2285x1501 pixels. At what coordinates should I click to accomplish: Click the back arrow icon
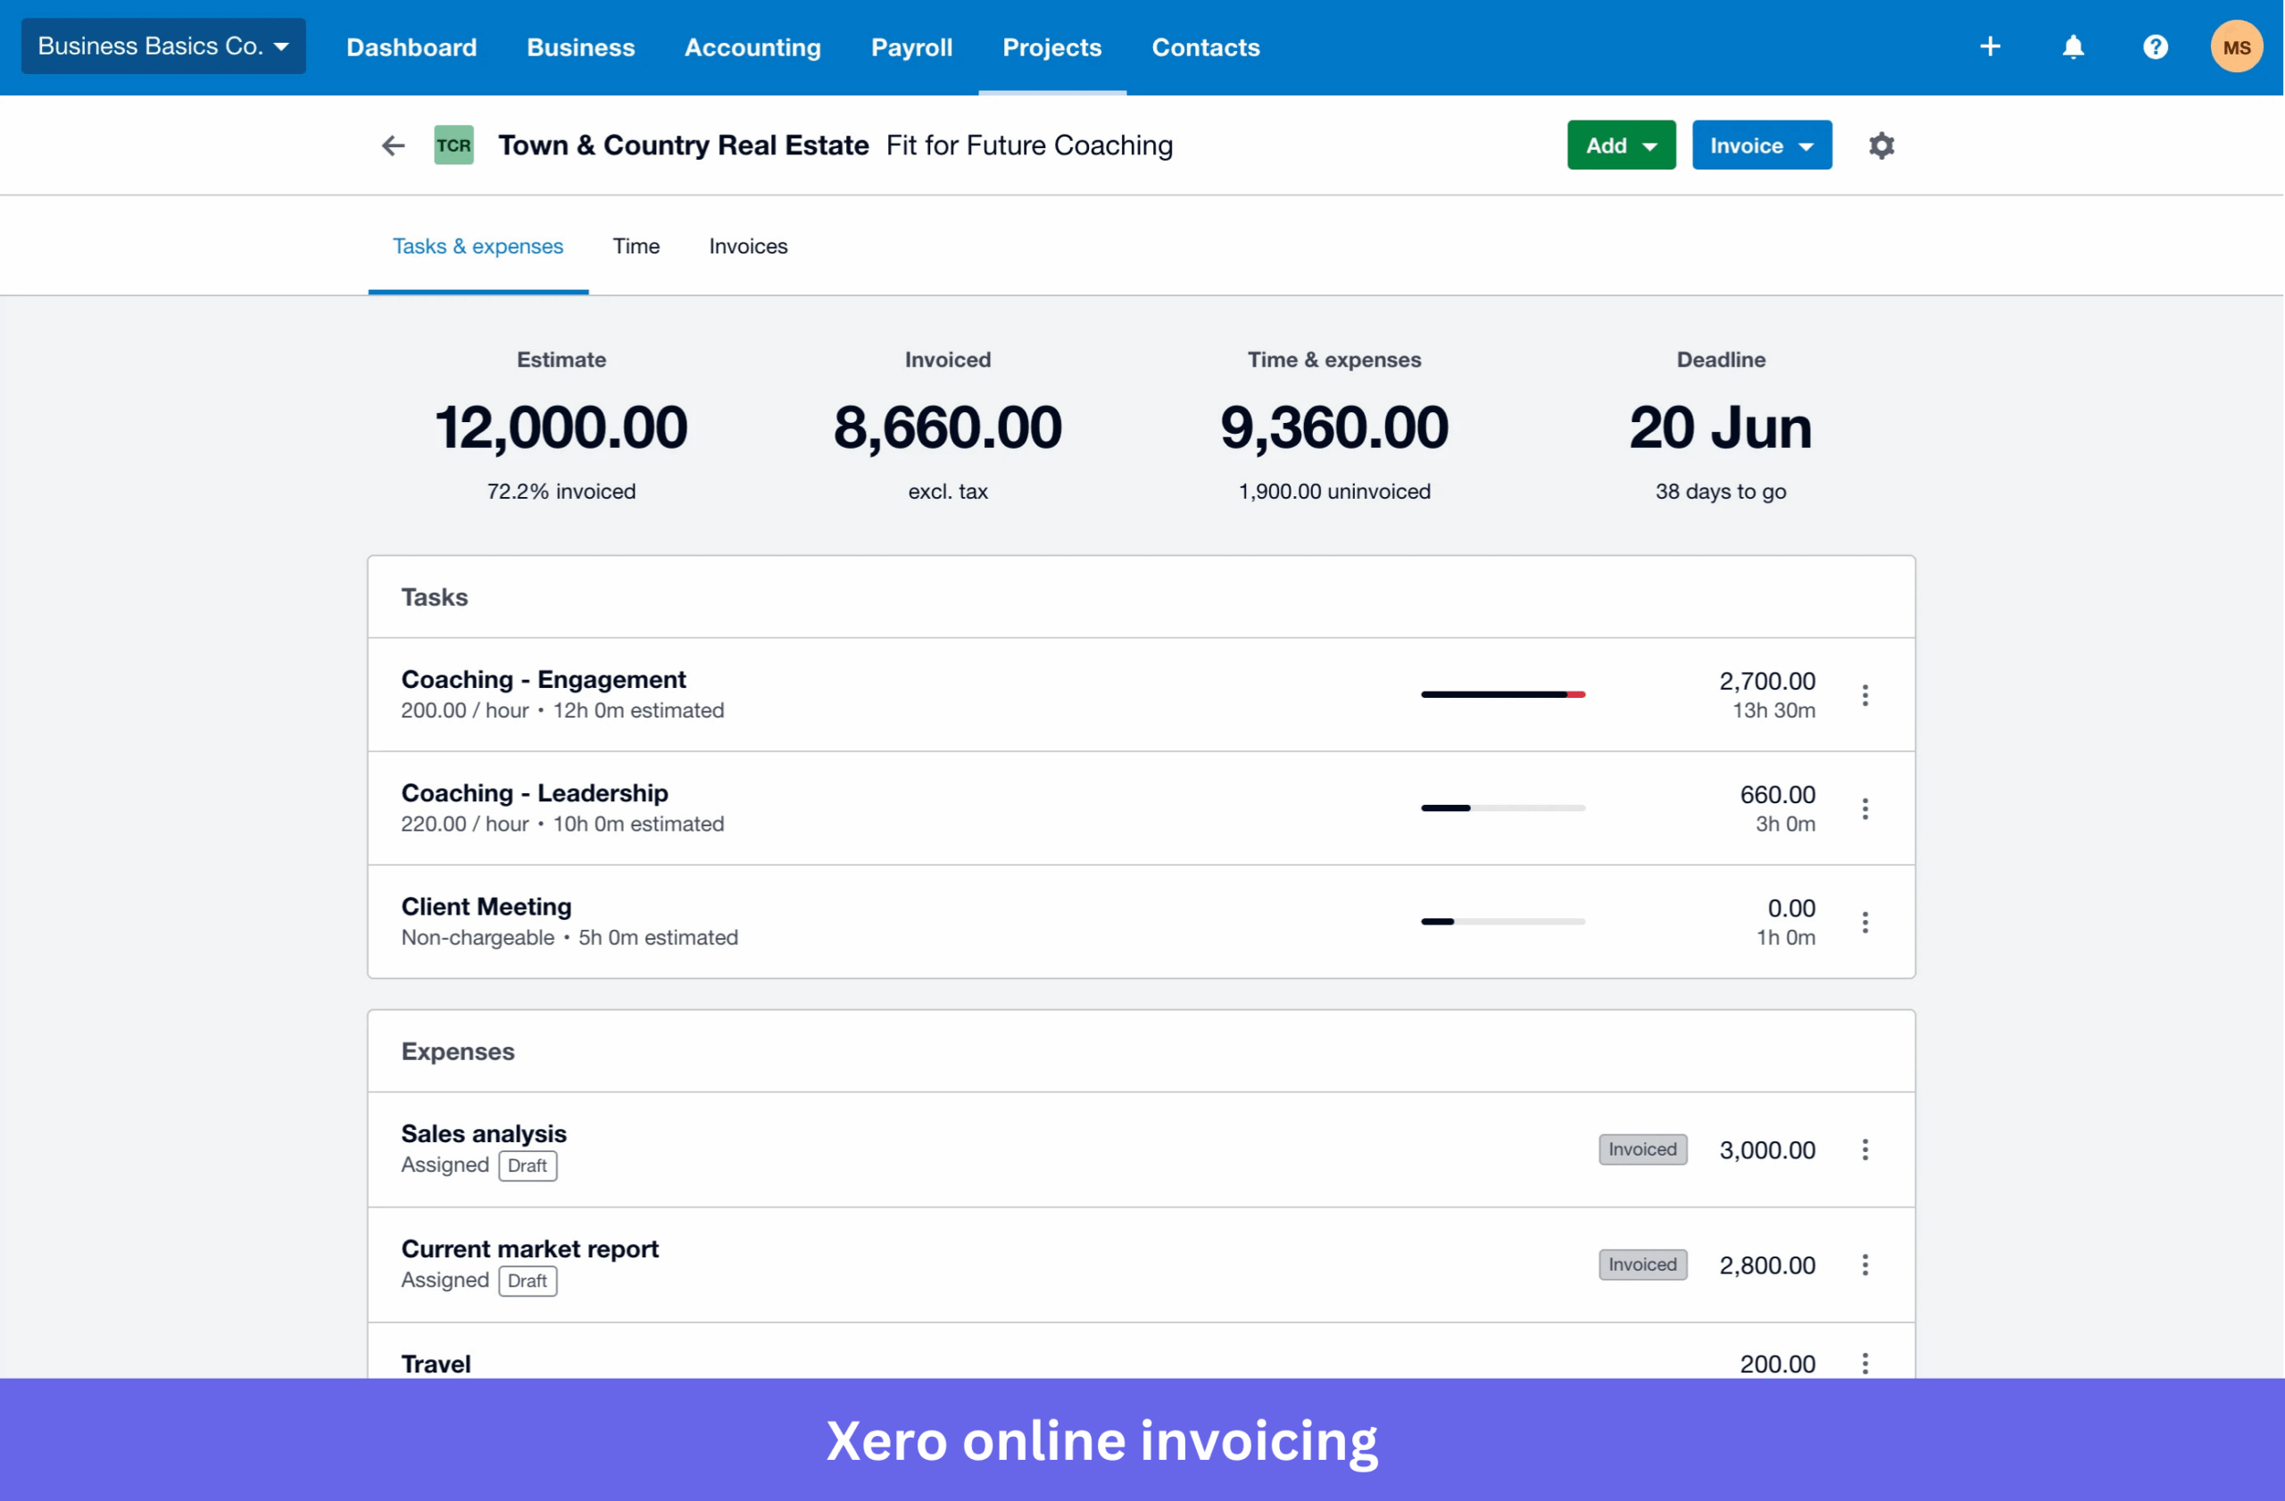(393, 145)
